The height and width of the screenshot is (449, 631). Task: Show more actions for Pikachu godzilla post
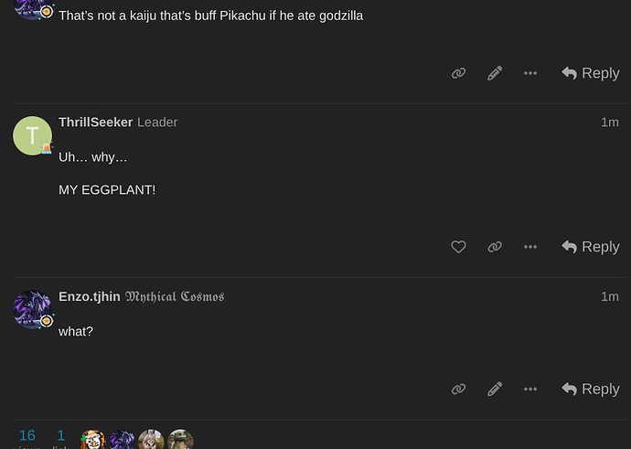[x=530, y=73]
